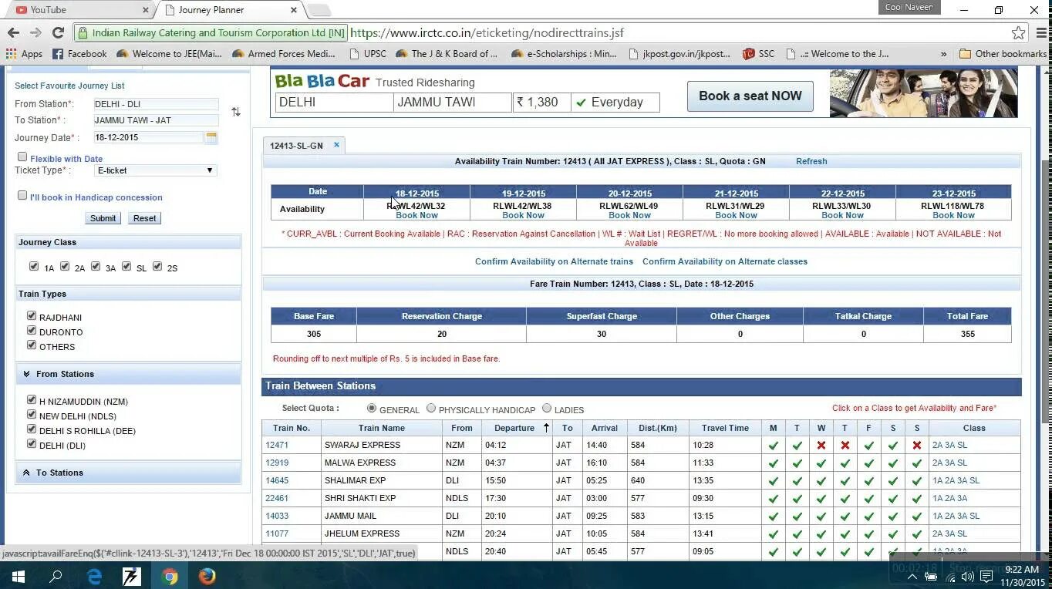Click the volume icon in system tray
Screen dimensions: 1052x589
(967, 576)
